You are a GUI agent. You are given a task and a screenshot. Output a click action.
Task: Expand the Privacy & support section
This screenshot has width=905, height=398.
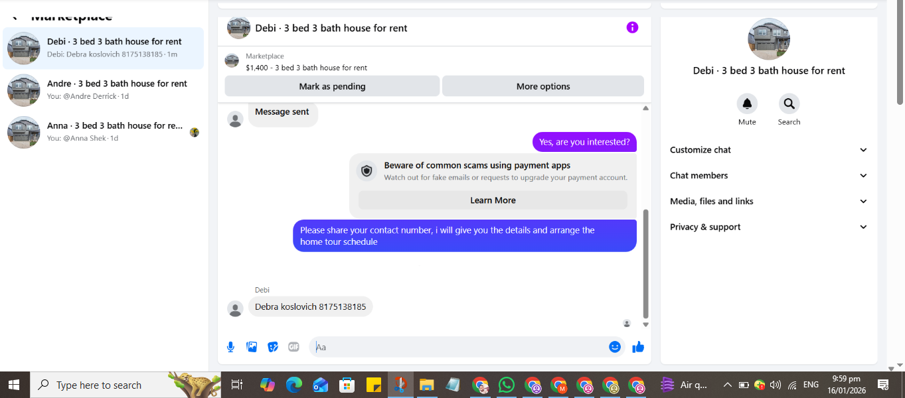pos(769,227)
